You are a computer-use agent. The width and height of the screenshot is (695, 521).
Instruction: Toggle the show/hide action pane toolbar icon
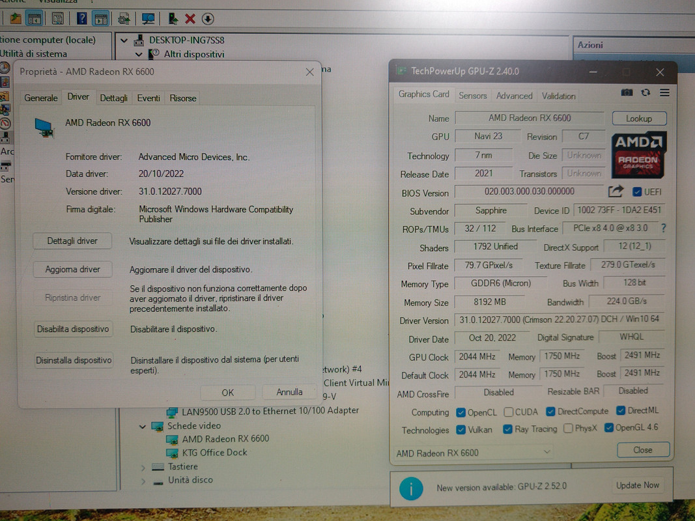[x=100, y=19]
